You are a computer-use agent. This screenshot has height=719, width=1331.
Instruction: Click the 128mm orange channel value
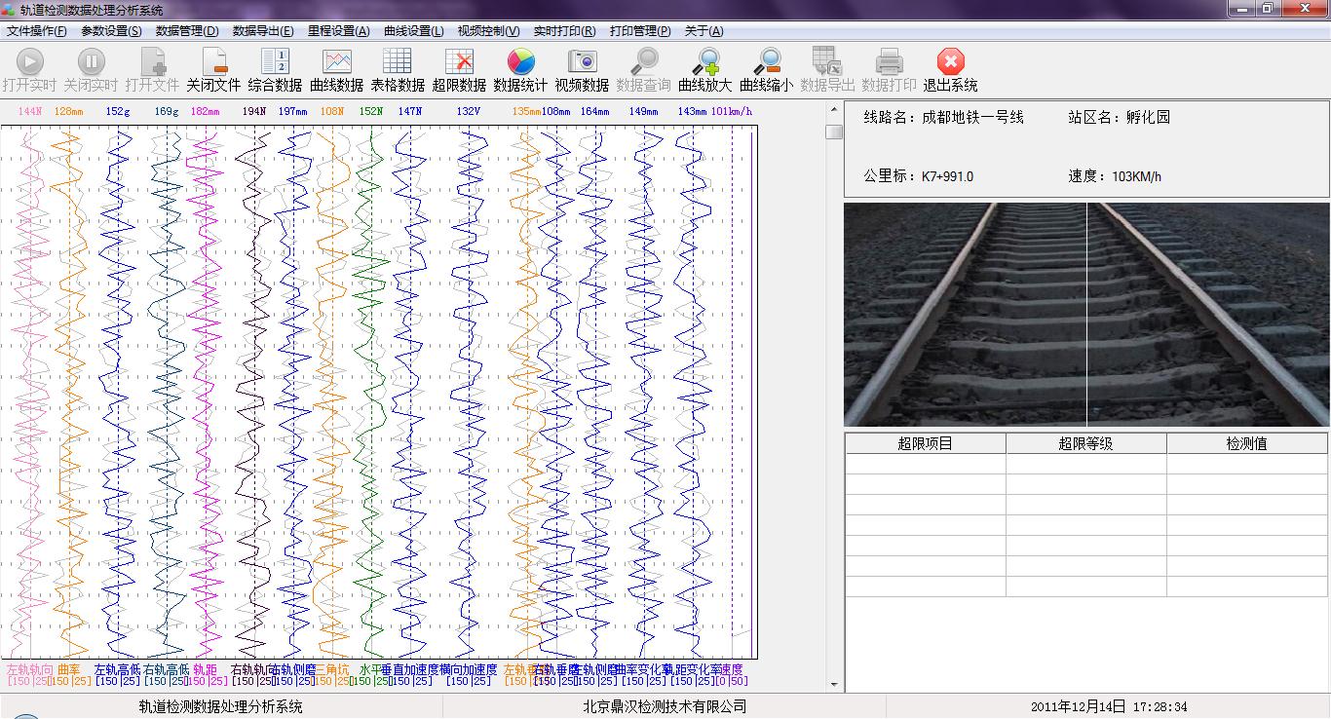(x=69, y=111)
